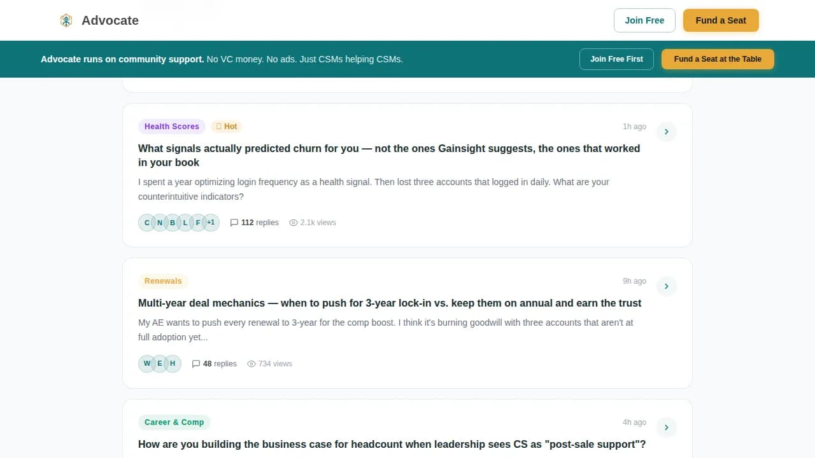
Task: Click the views eye icon showing 734 views
Action: (x=250, y=363)
